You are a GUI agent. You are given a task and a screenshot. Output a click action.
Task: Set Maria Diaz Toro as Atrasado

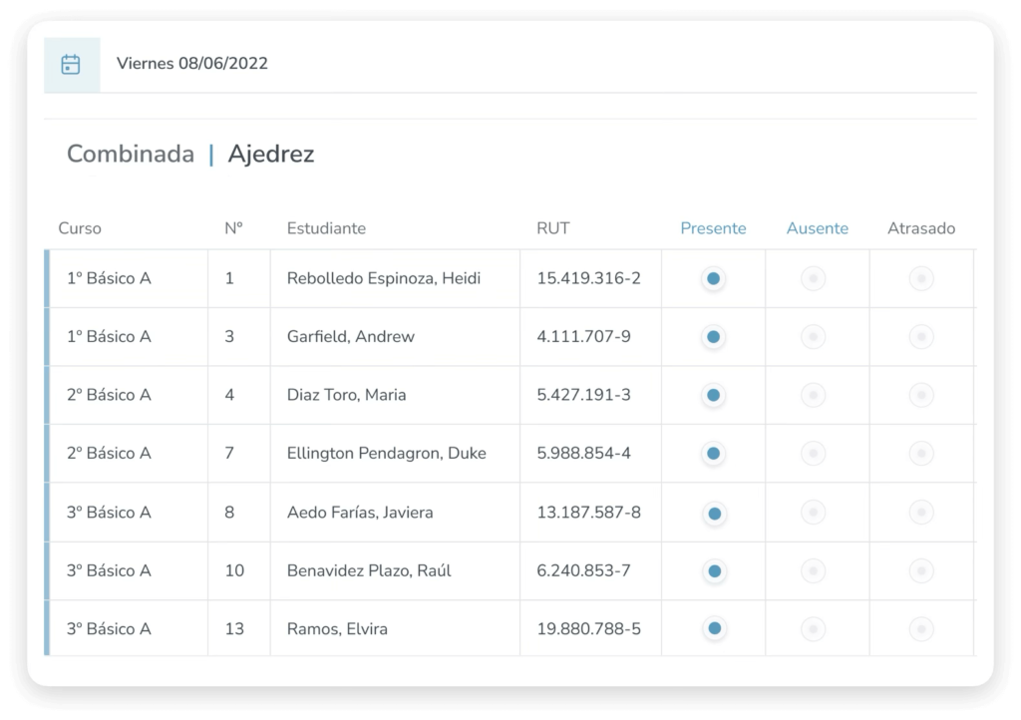(x=921, y=396)
